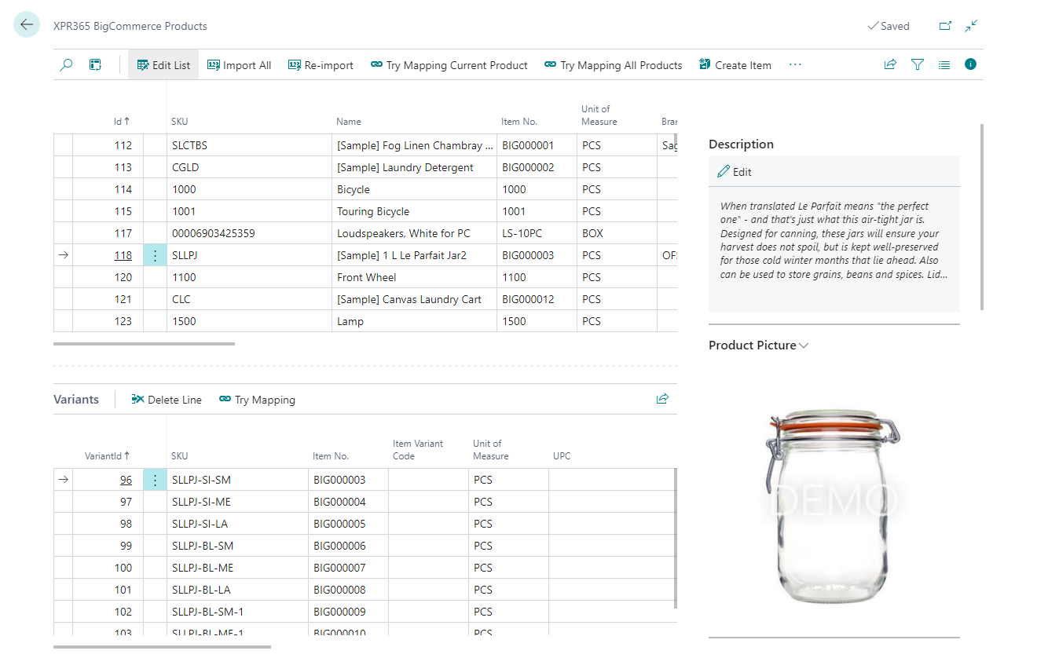Click the Id 123 cell
This screenshot has width=1037, height=669.
(108, 321)
